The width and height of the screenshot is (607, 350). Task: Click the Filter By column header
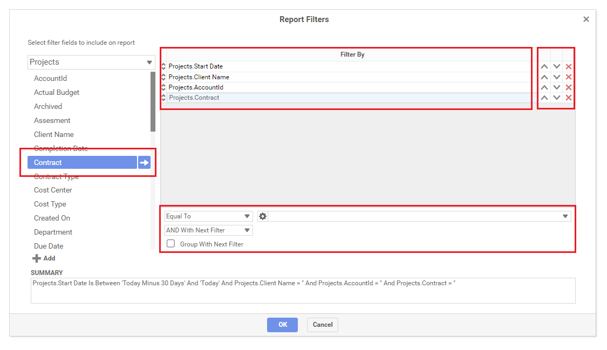pyautogui.click(x=352, y=54)
